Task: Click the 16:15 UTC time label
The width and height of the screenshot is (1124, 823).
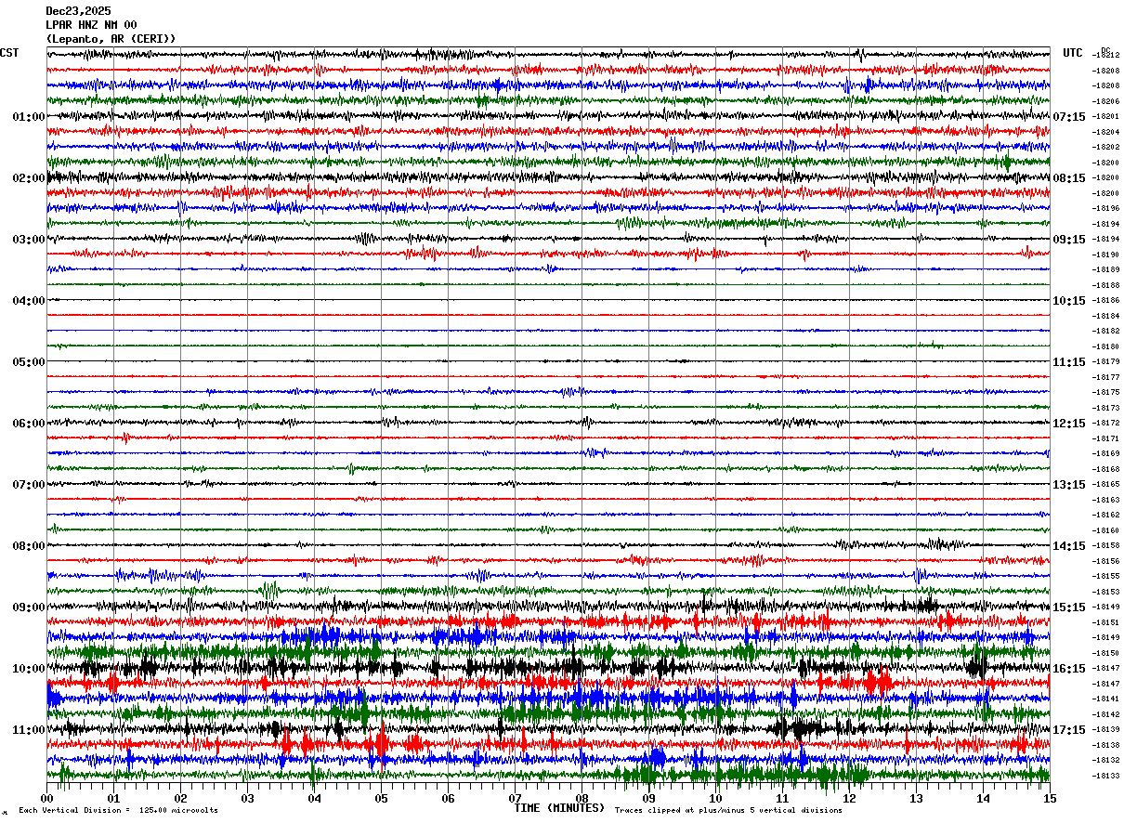Action: (x=1070, y=669)
